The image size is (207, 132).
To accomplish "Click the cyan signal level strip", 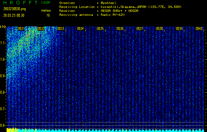I will tap(105, 130).
